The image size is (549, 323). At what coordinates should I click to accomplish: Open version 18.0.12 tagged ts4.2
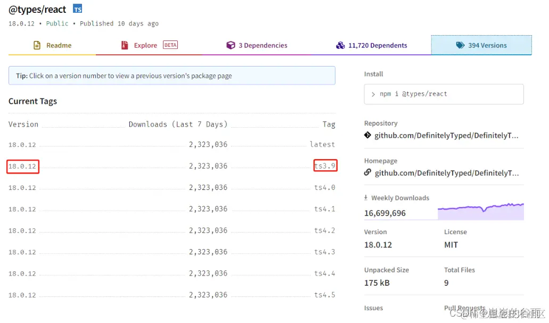[x=22, y=231]
